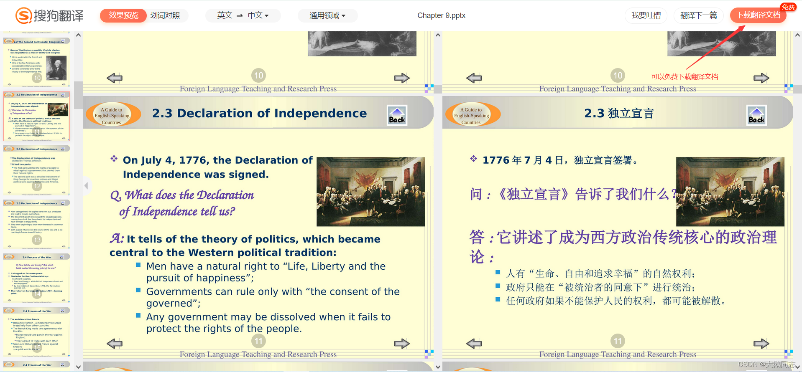The height and width of the screenshot is (372, 802).
Task: Click the English slide 11 footer "Foreign Language Teaching and Research Press"
Action: 258,354
